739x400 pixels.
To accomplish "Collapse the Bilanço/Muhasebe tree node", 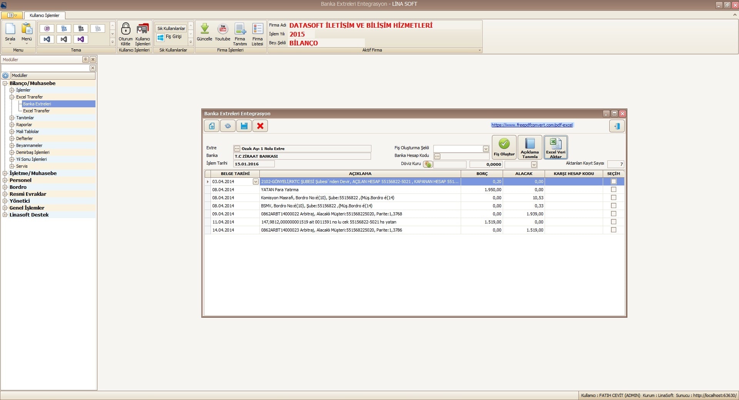I will 5,83.
